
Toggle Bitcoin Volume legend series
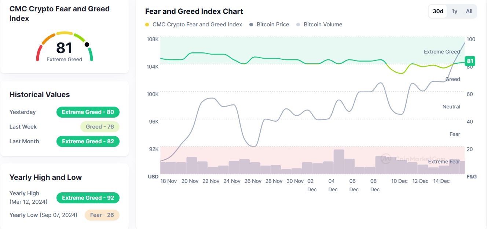(x=323, y=25)
